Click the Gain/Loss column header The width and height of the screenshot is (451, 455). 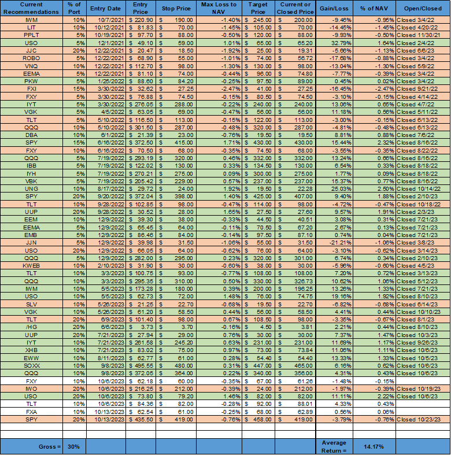click(x=334, y=8)
